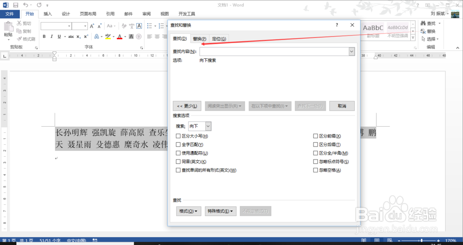Open the change case Aa dropdown
The image size is (463, 245).
pos(111,26)
